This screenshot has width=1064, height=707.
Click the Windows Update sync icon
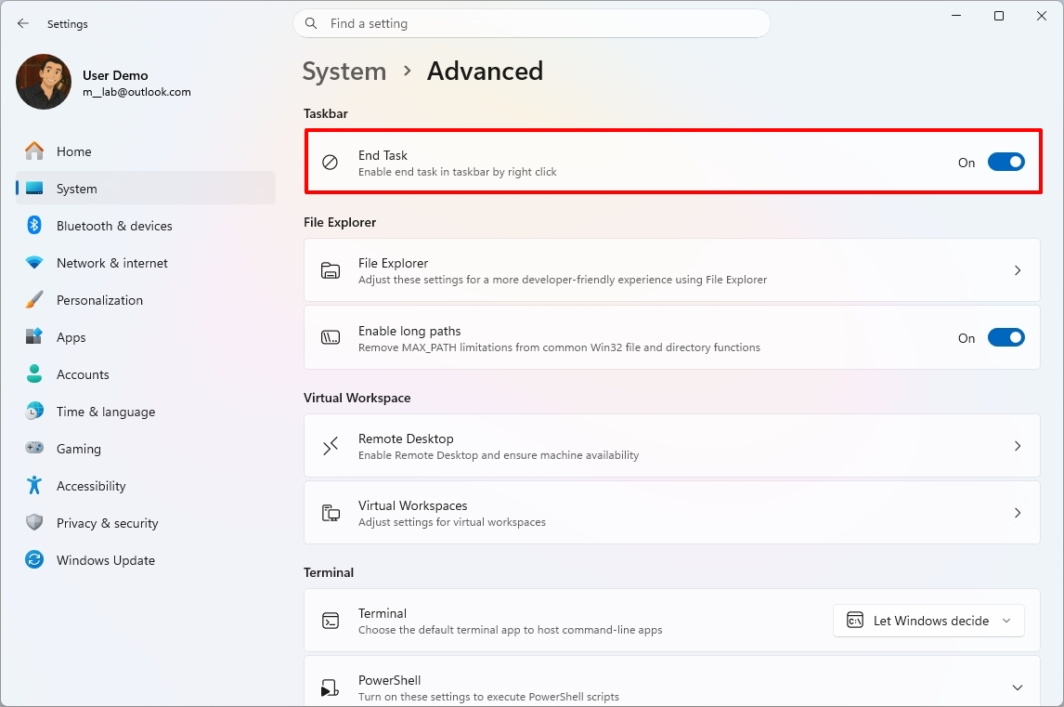[34, 559]
